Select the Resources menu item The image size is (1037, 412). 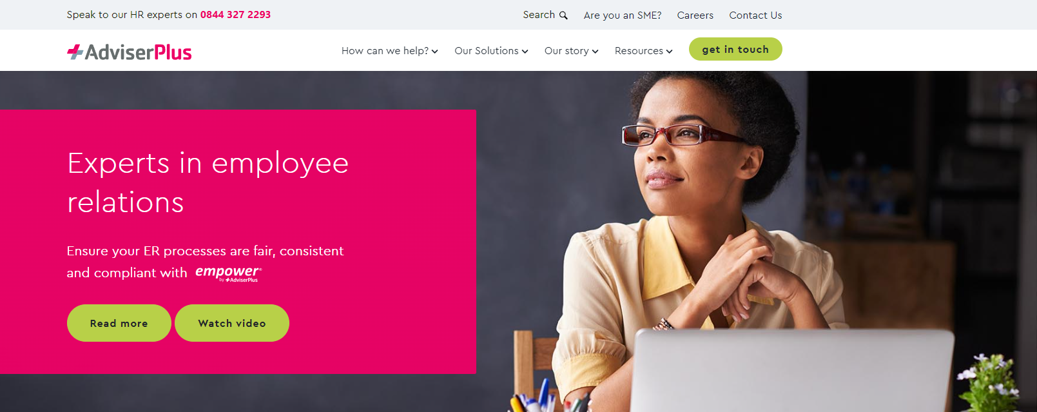[x=639, y=51]
